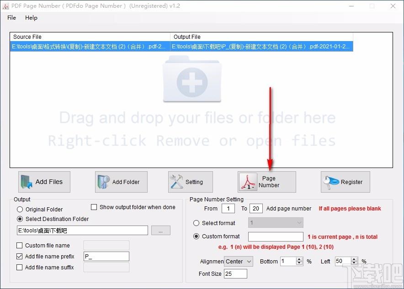Click the file name prefix field P_

pyautogui.click(x=106, y=256)
